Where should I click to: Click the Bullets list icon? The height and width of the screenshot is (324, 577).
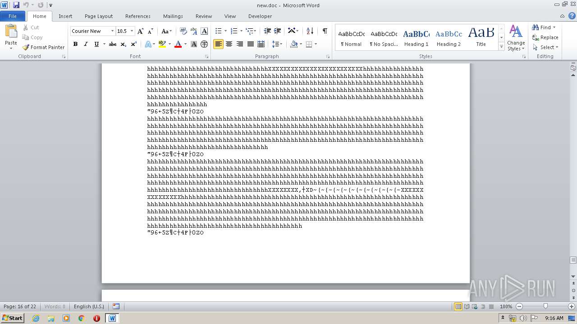[218, 31]
